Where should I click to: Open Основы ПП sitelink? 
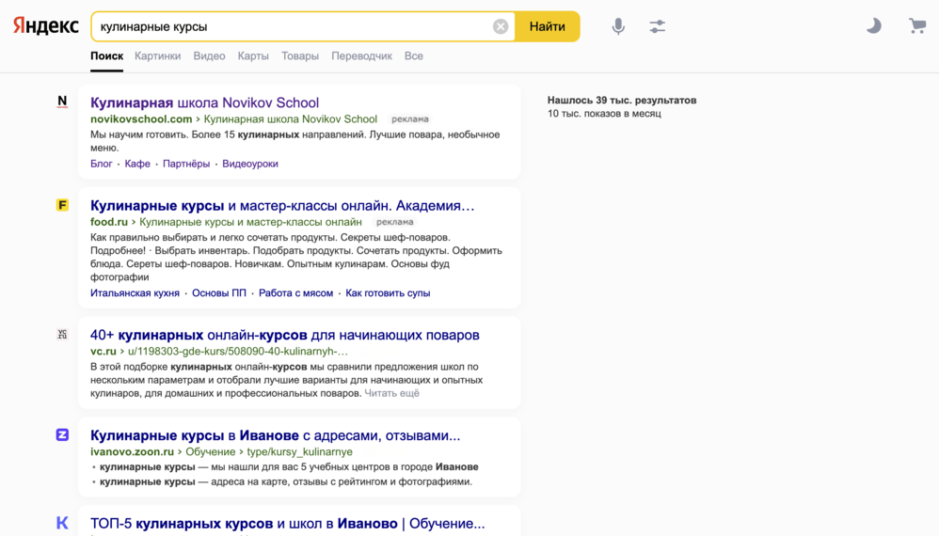(218, 293)
